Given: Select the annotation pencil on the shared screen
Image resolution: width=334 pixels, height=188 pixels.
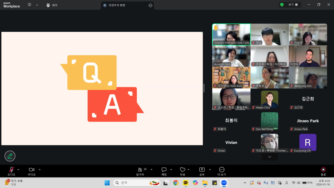Looking at the screenshot, I should [10, 156].
